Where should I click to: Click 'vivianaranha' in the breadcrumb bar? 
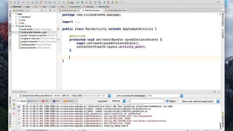tap(75, 7)
